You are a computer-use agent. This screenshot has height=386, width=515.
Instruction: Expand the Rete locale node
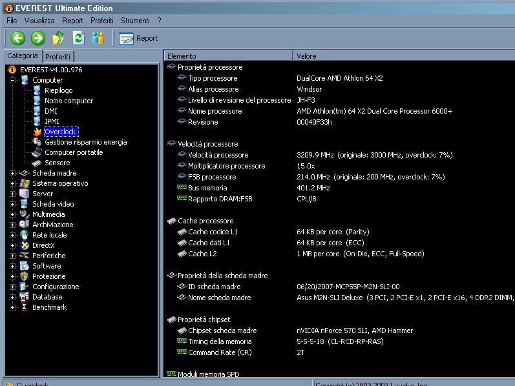(x=12, y=235)
